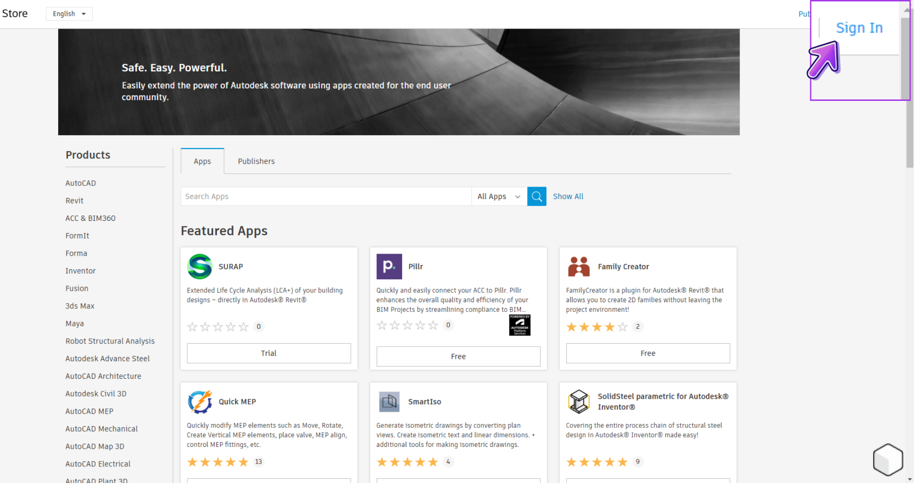Click into the Search Apps field

coord(325,197)
